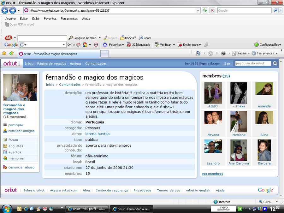This screenshot has height=213, width=284.
Task: Click the pesquisa do orkut search field
Action: (x=253, y=63)
